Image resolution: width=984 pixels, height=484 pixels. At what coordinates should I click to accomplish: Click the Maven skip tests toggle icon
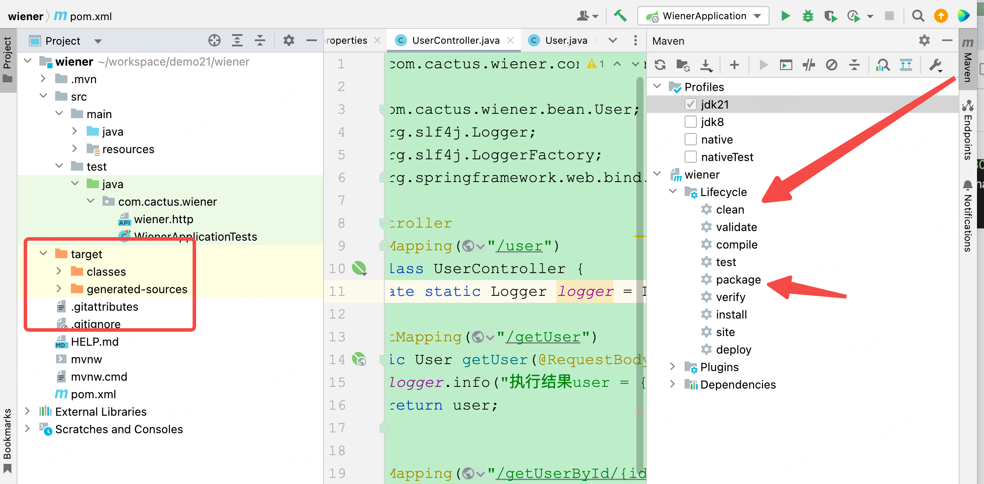pyautogui.click(x=832, y=65)
